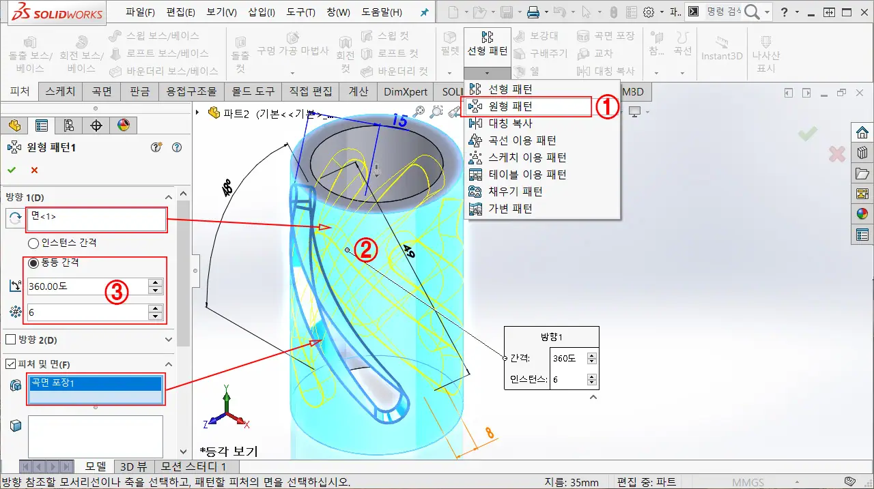Open FeatureManager design tree tab icon

[14, 125]
